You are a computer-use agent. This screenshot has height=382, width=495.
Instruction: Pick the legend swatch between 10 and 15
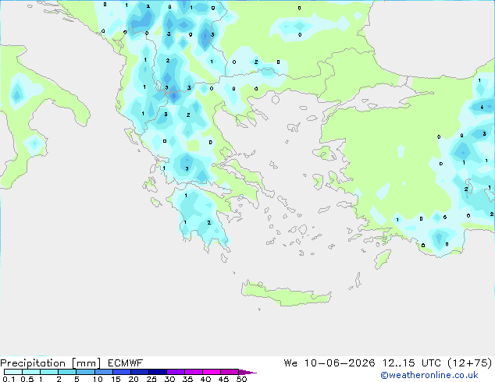click(x=104, y=372)
